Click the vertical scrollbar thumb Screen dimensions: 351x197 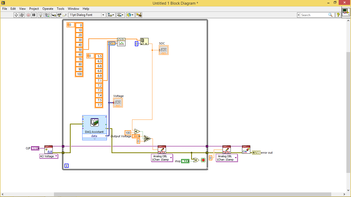[349, 112]
